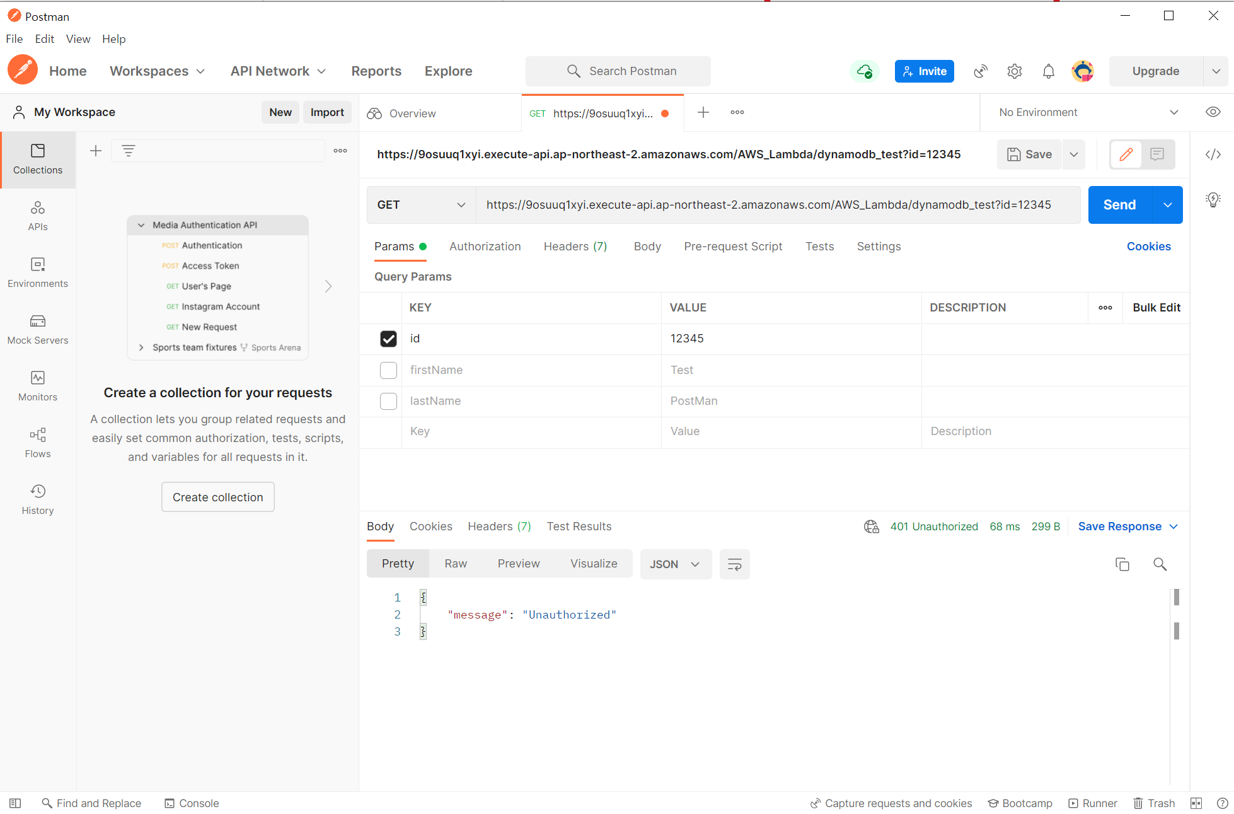This screenshot has height=814, width=1234.
Task: Open the code snippet panel icon
Action: [x=1213, y=154]
